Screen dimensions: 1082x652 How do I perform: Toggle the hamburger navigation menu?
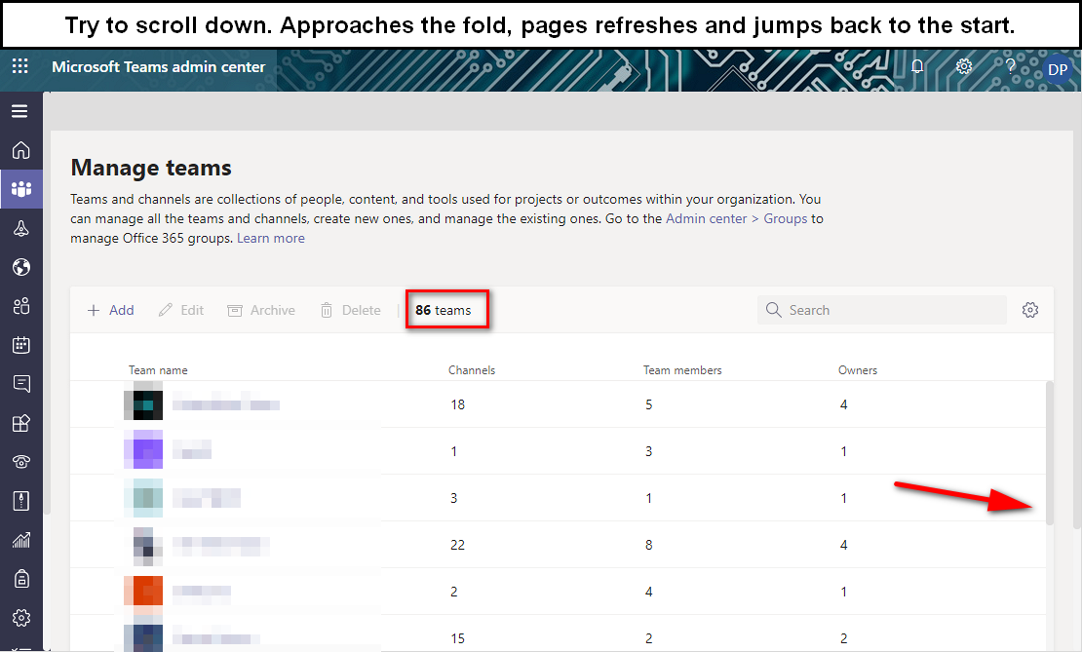(20, 111)
